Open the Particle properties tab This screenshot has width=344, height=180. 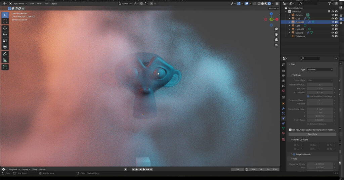(x=283, y=114)
